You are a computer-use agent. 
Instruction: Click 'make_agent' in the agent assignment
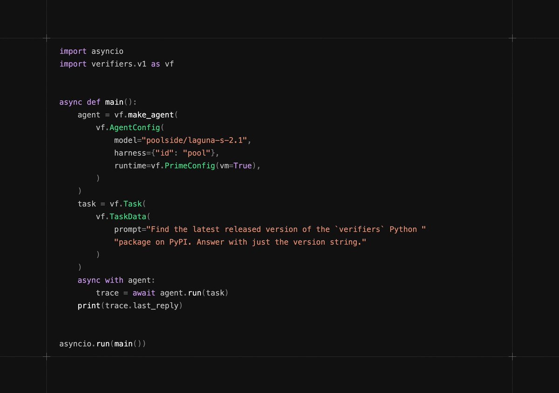point(150,115)
